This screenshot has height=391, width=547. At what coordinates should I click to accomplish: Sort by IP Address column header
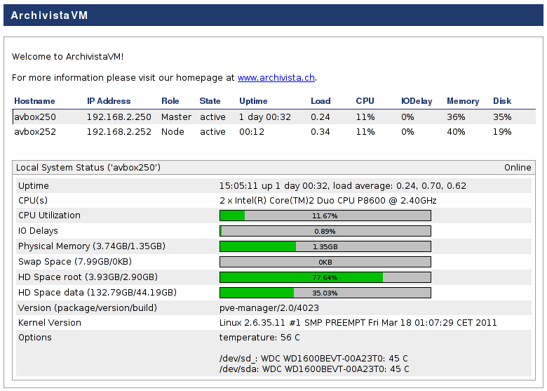click(x=109, y=101)
